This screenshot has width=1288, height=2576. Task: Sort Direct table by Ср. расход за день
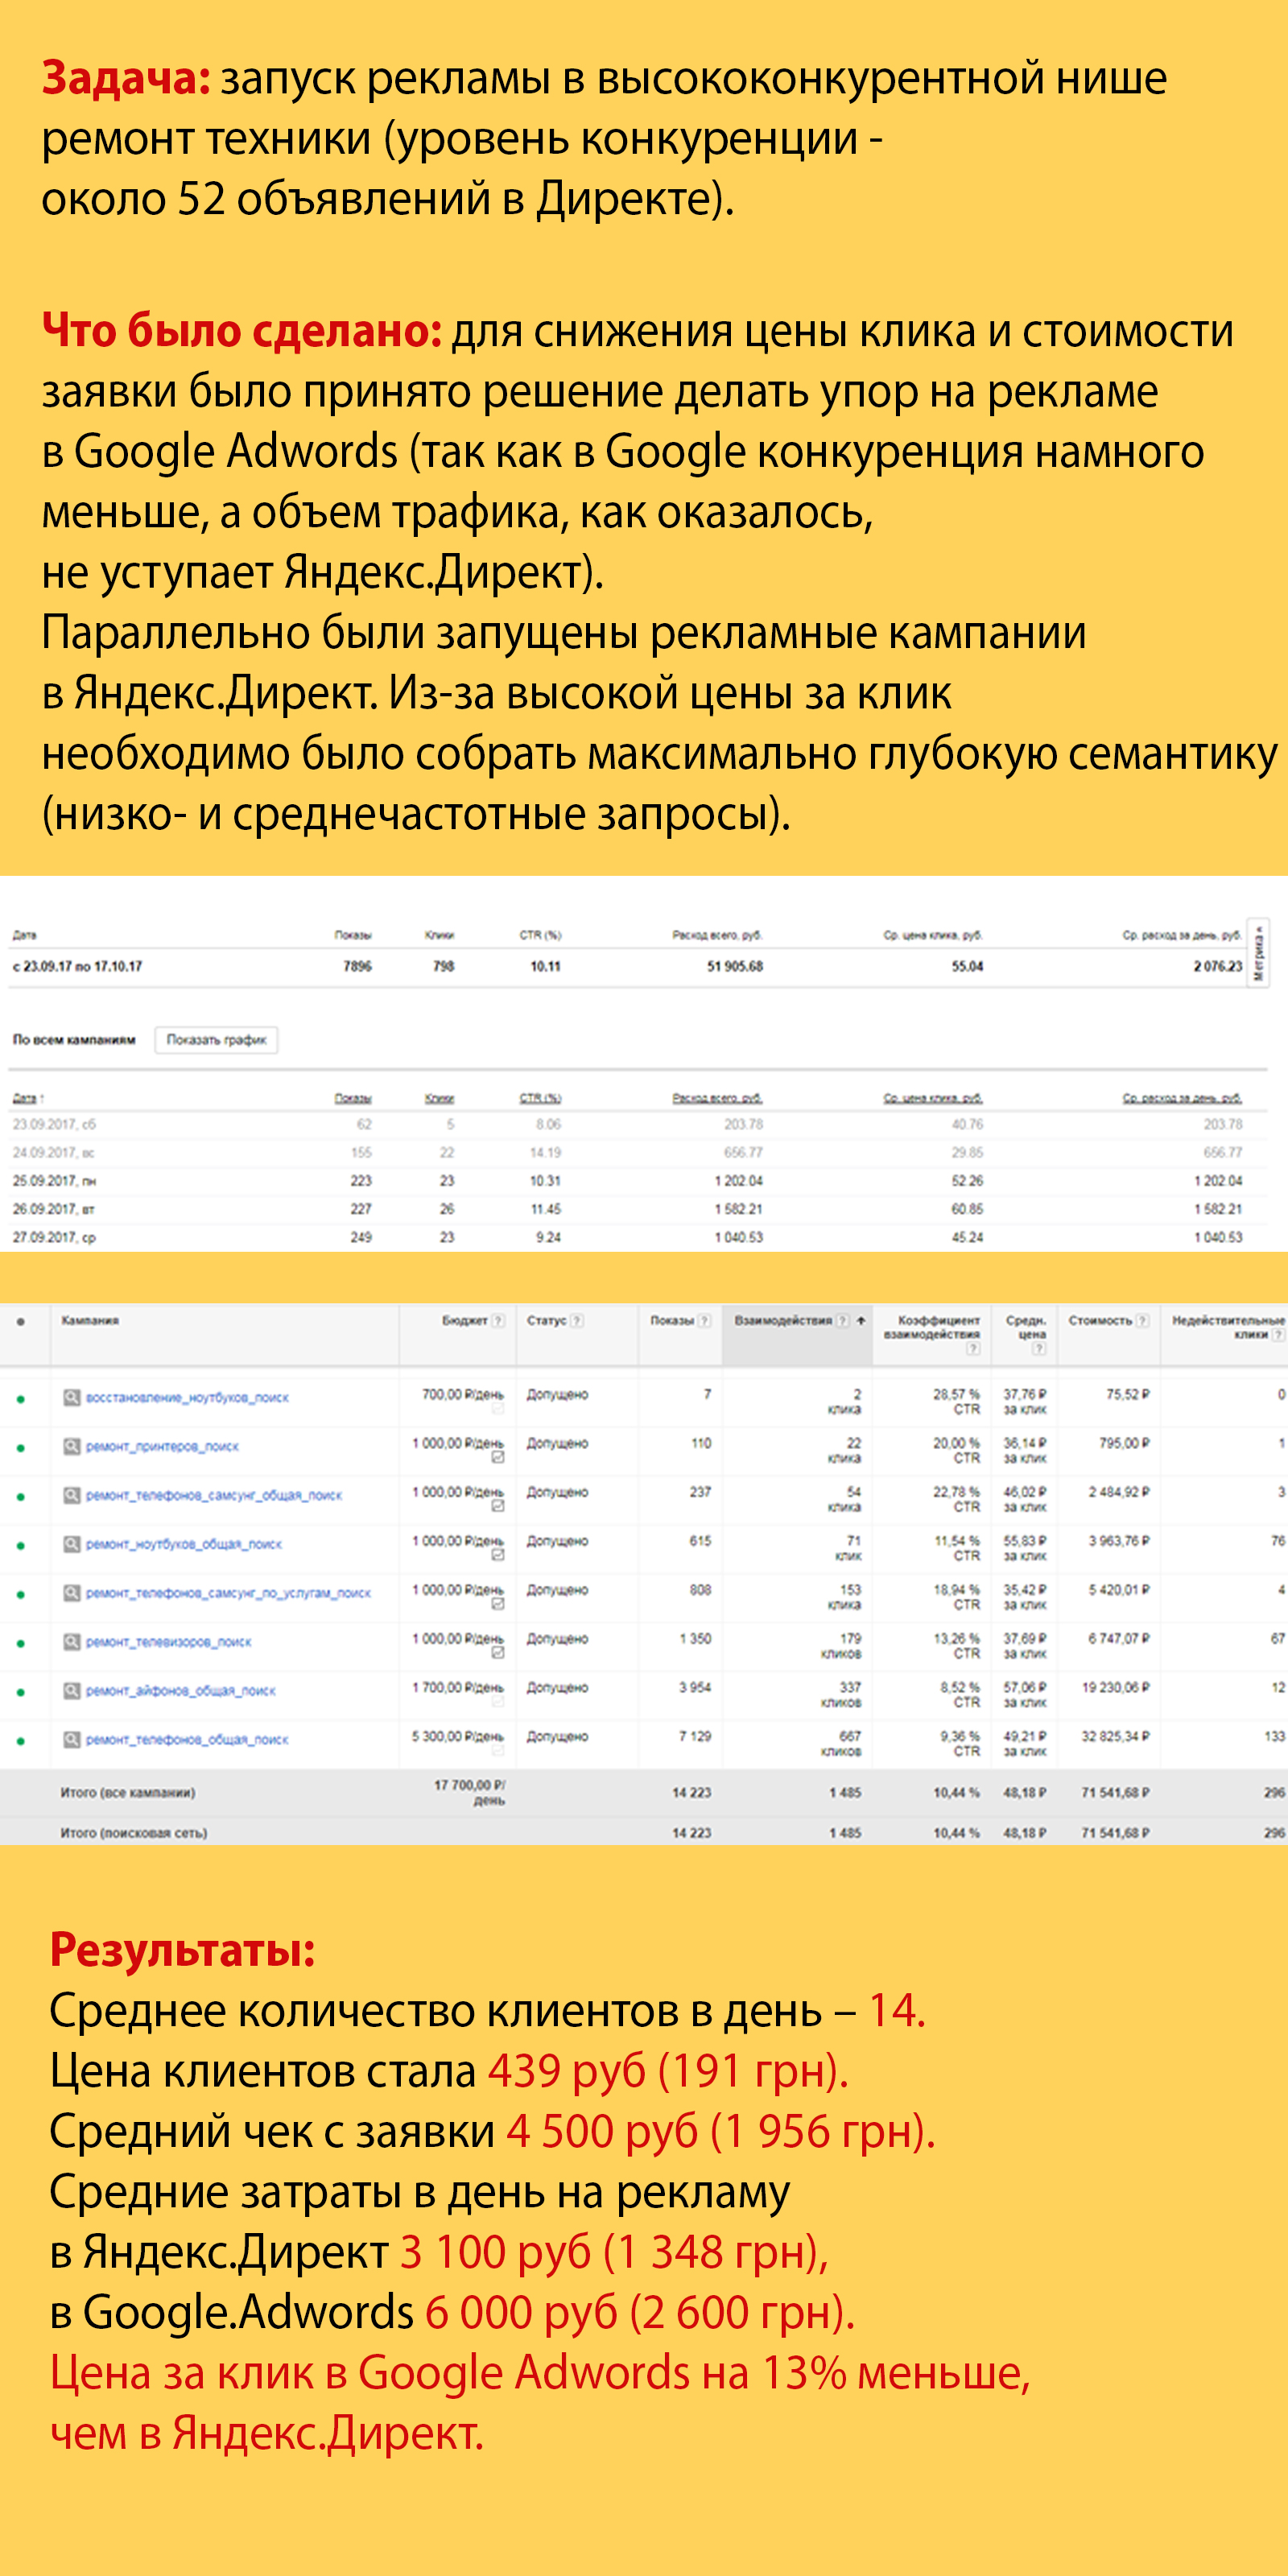pyautogui.click(x=1182, y=1098)
